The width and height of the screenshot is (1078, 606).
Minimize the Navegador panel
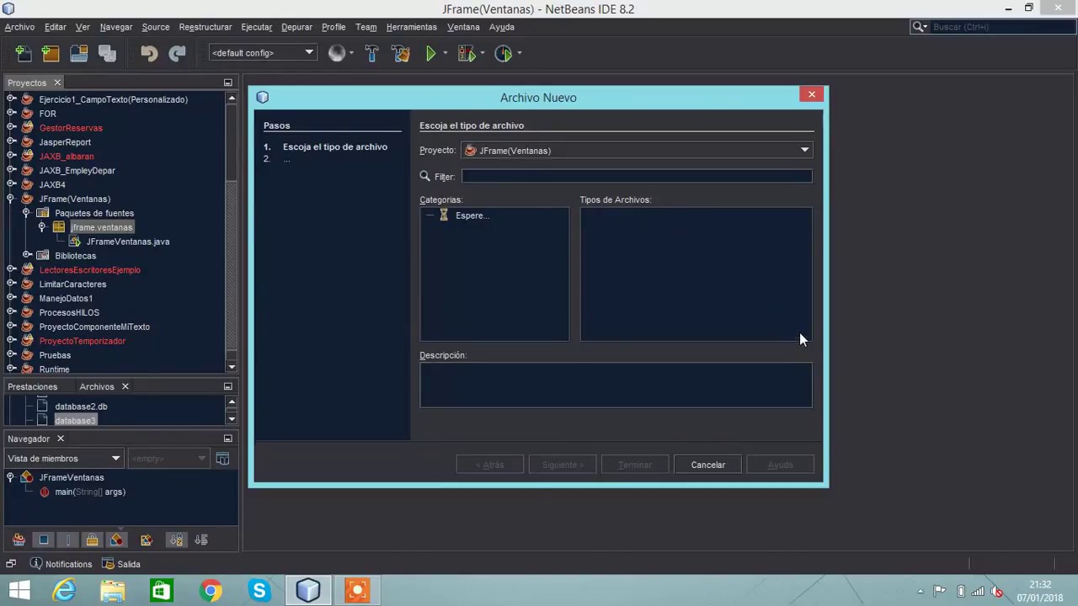click(x=227, y=439)
